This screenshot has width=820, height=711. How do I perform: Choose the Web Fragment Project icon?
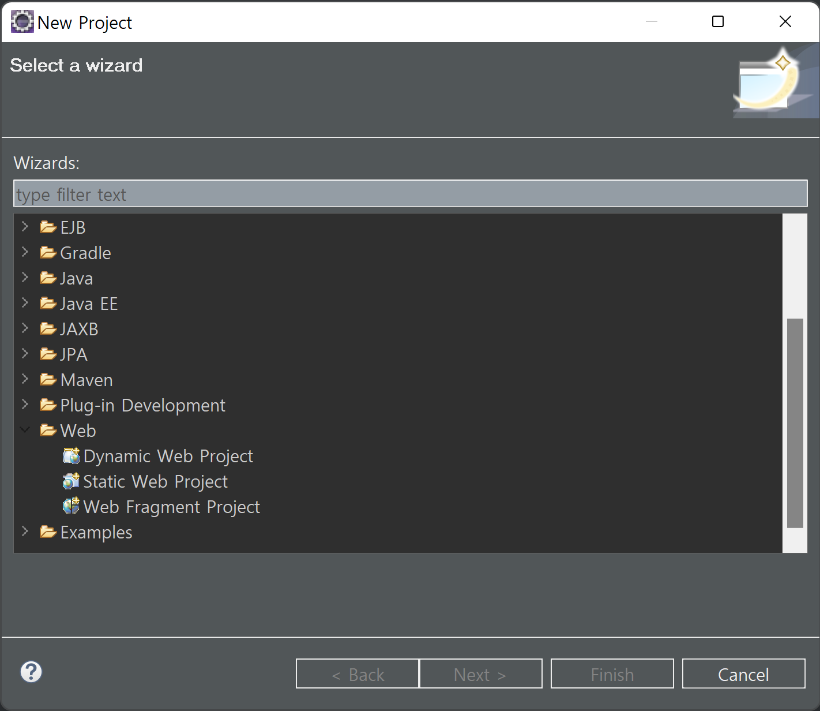(x=71, y=507)
